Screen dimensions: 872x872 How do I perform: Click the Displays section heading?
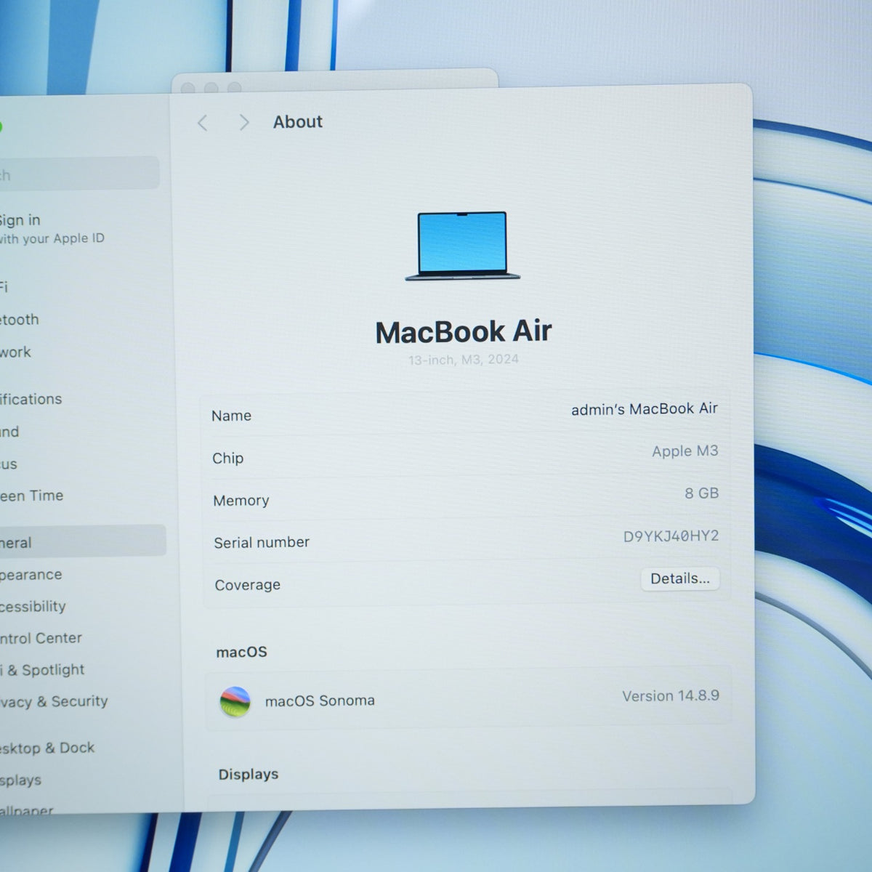(249, 774)
